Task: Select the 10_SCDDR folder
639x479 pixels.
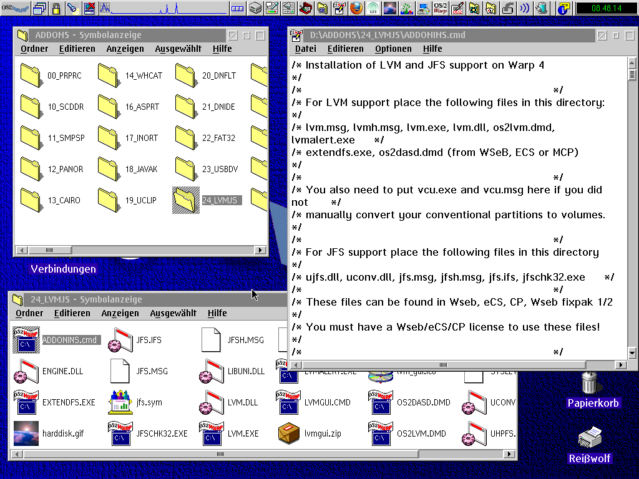Action: (31, 107)
